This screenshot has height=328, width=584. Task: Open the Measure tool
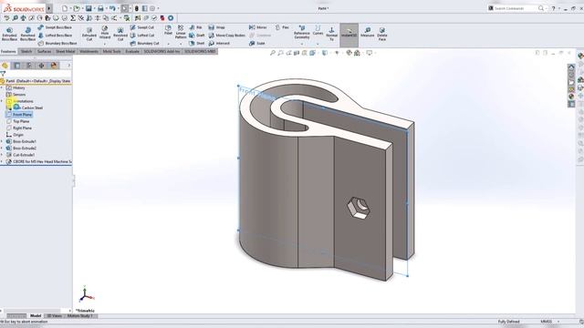tap(367, 32)
